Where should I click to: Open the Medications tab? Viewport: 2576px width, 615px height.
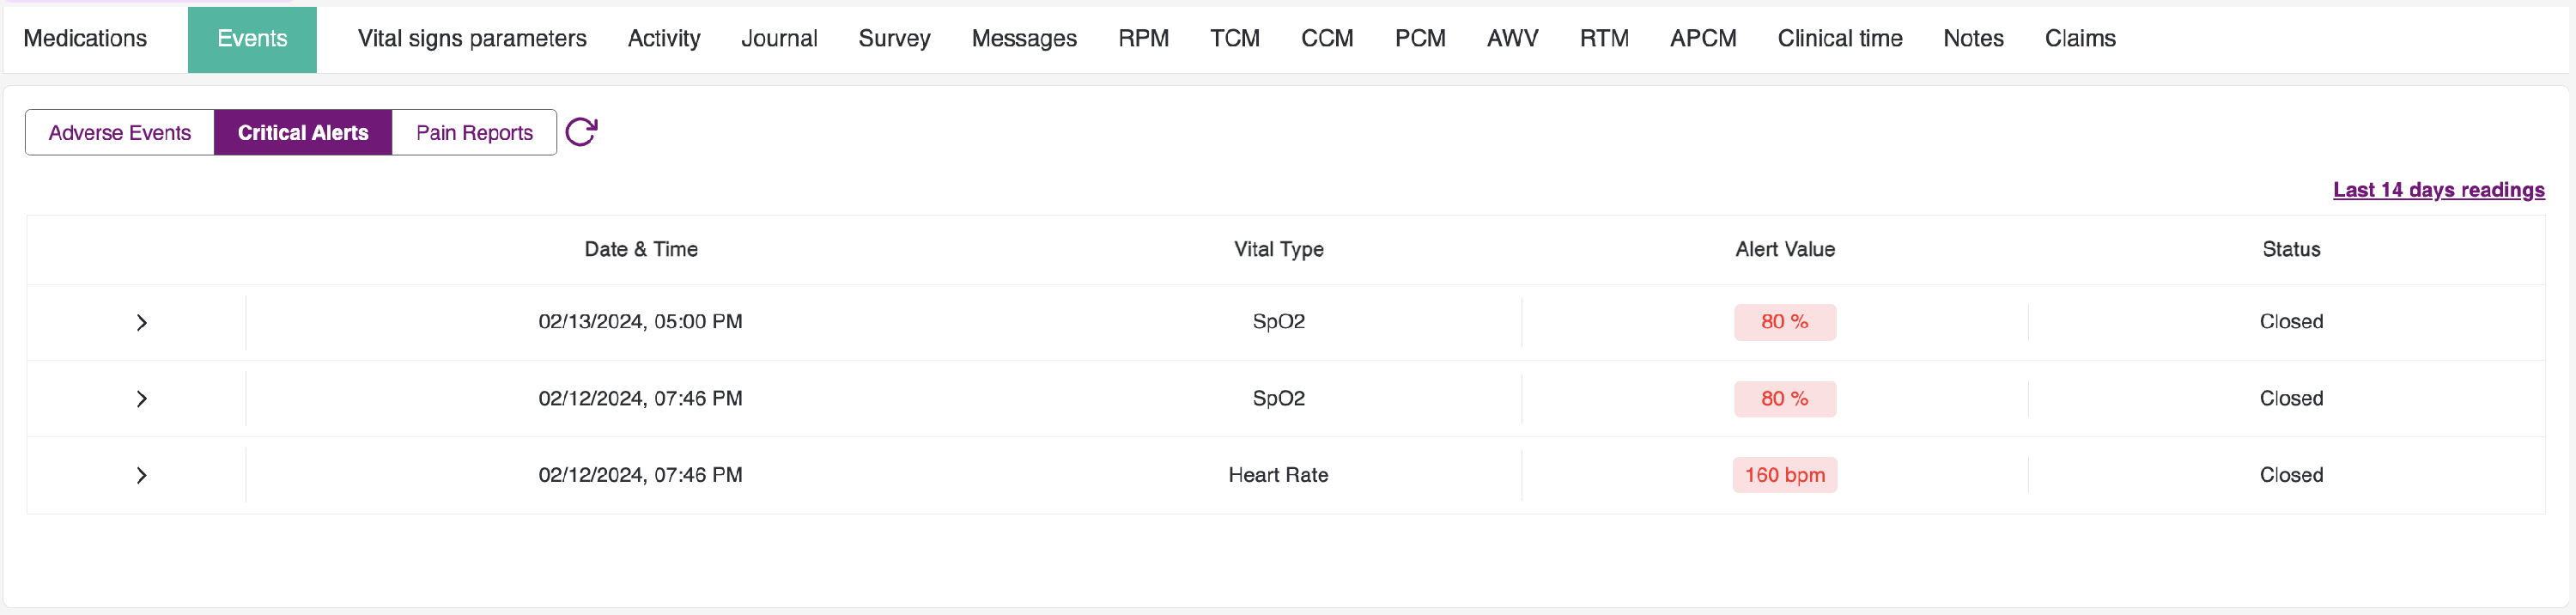(x=85, y=39)
